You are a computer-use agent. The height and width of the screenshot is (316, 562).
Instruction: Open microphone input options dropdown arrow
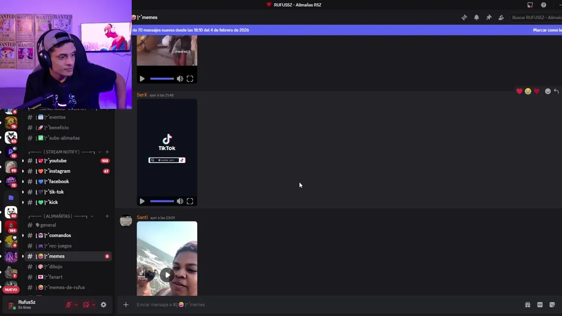[76, 305]
